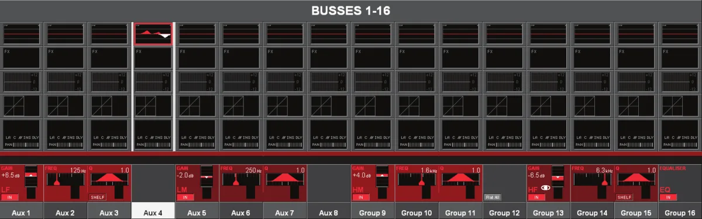Toggle the HF SHELF button
The height and width of the screenshot is (219, 702).
pos(624,197)
